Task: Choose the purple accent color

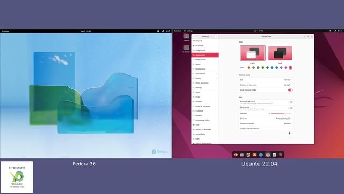Action: tap(281, 68)
